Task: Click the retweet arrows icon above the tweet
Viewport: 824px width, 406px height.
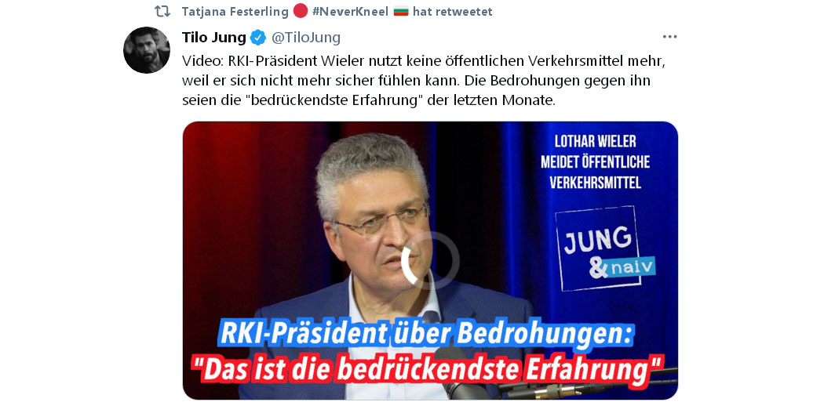Action: point(162,11)
